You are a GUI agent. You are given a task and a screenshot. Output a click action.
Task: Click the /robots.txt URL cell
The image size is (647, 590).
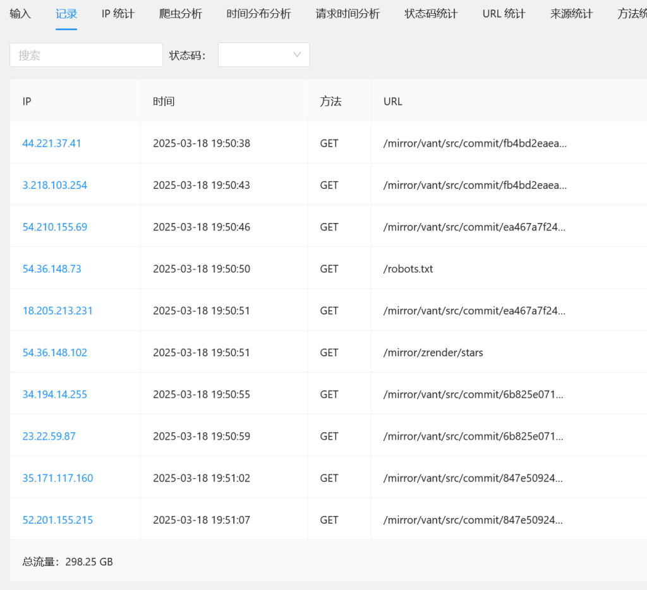pyautogui.click(x=408, y=268)
